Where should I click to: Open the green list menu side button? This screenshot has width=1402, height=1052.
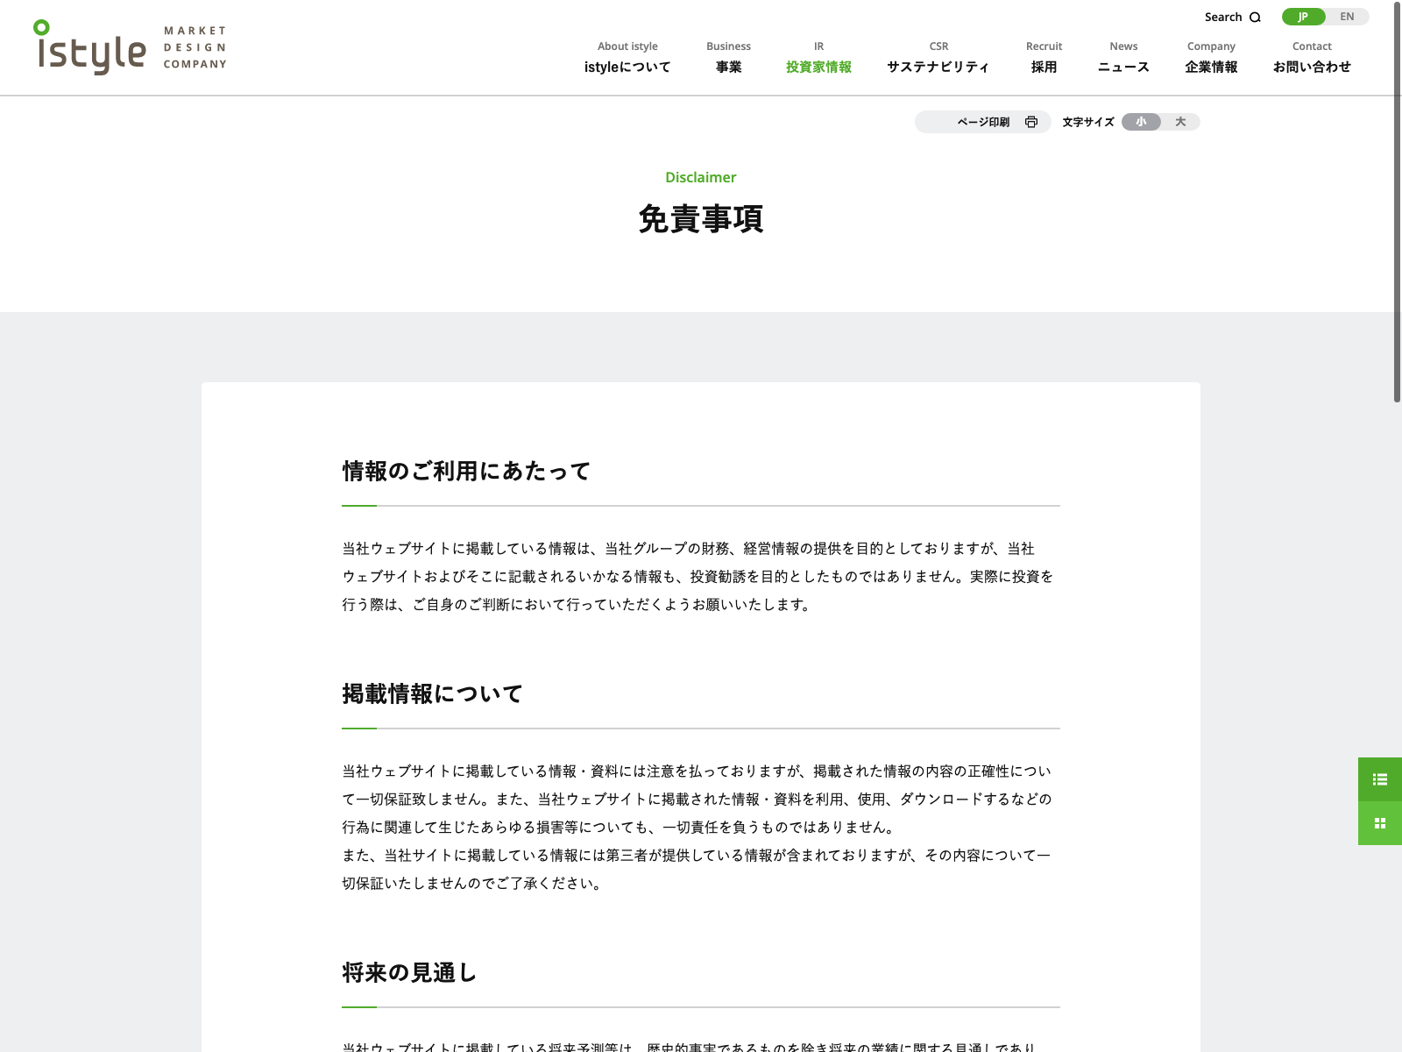[1380, 779]
